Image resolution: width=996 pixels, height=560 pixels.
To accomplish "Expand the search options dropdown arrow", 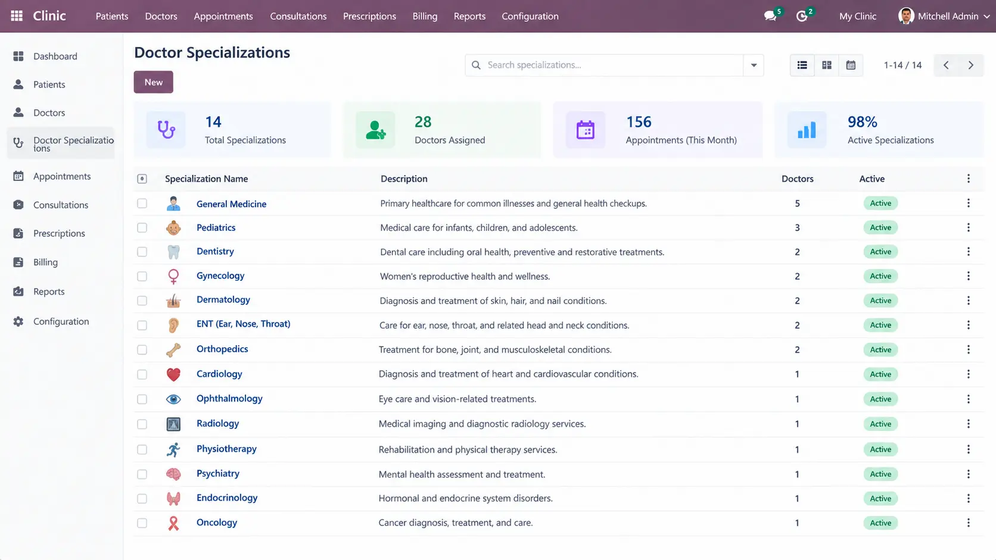I will pos(754,65).
